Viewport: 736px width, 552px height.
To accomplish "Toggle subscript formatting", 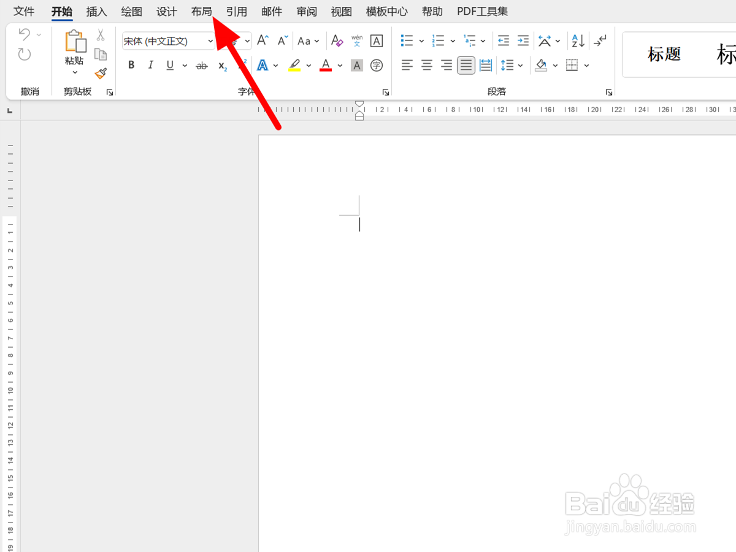I will pyautogui.click(x=223, y=65).
